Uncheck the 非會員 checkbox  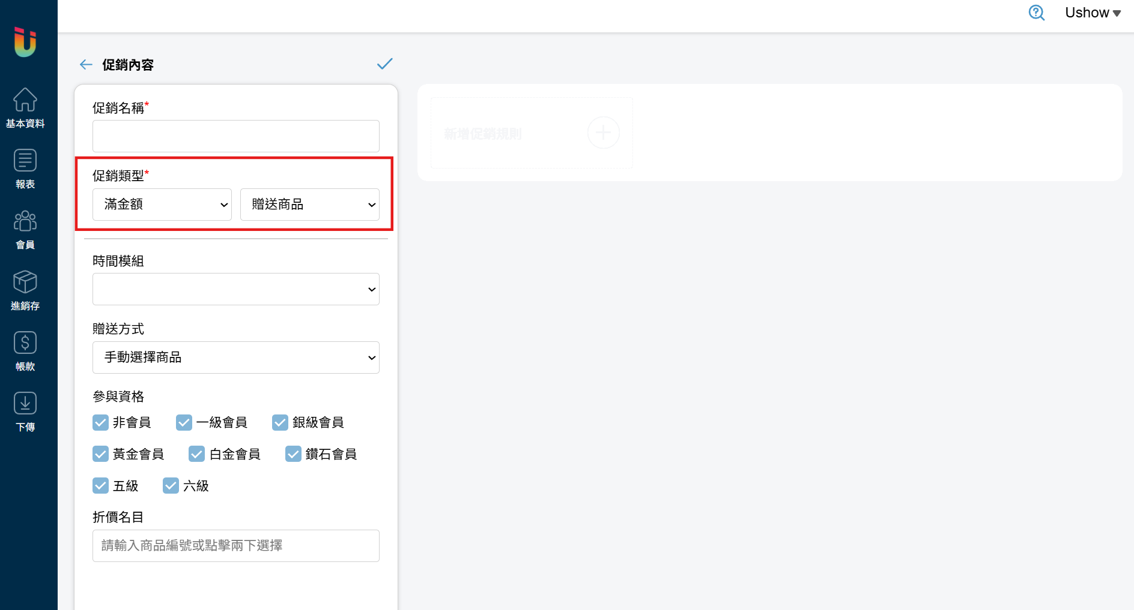[100, 422]
